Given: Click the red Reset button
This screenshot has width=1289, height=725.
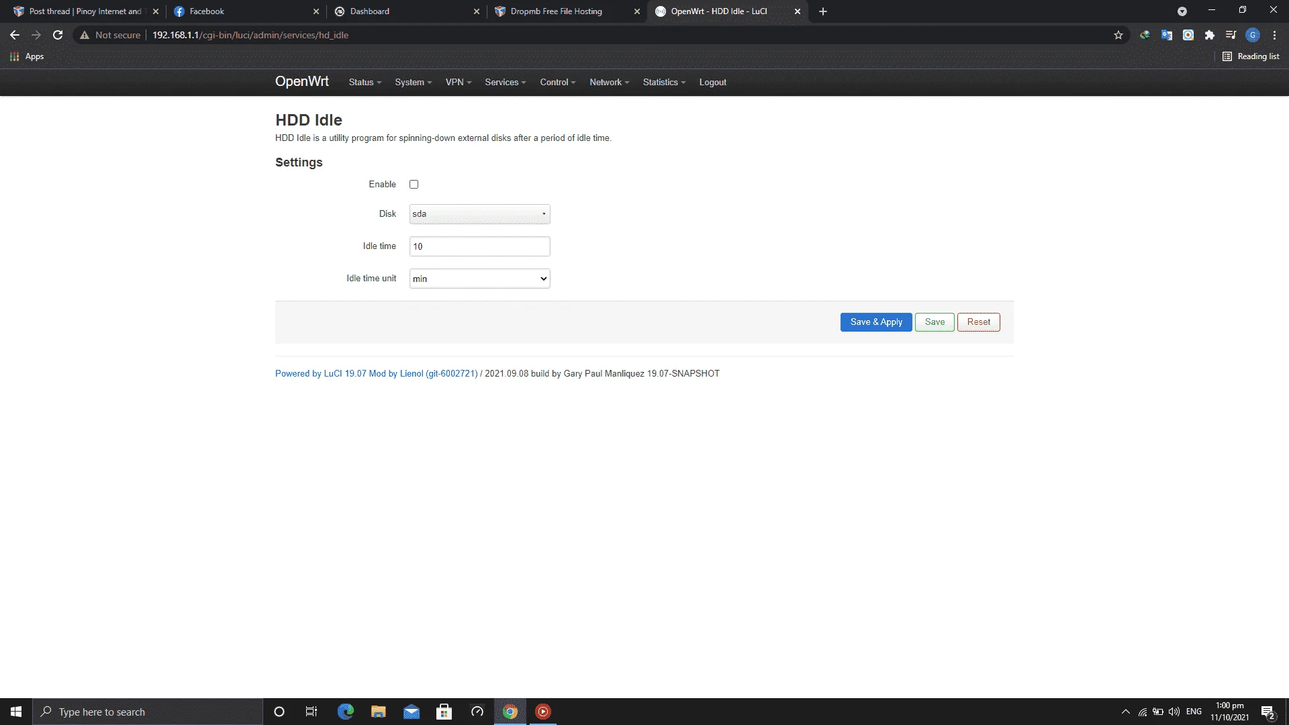Looking at the screenshot, I should pos(979,322).
